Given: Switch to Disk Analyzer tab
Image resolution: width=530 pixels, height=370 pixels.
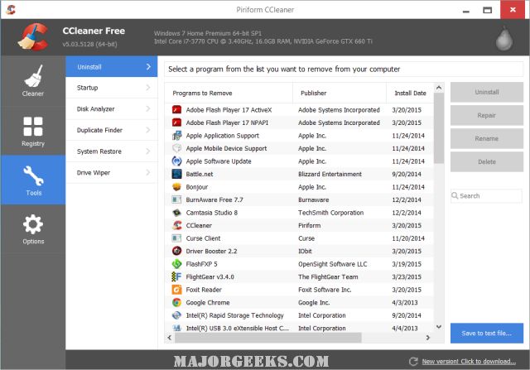Looking at the screenshot, I should [112, 108].
